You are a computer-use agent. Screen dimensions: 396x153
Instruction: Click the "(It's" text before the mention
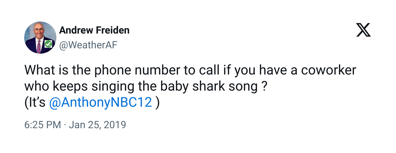click(x=35, y=102)
